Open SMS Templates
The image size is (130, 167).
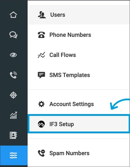79,75
